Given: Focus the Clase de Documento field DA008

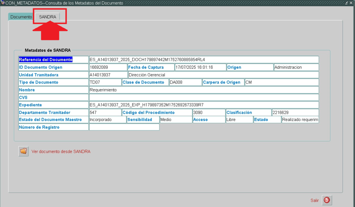Looking at the screenshot, I should point(185,83).
